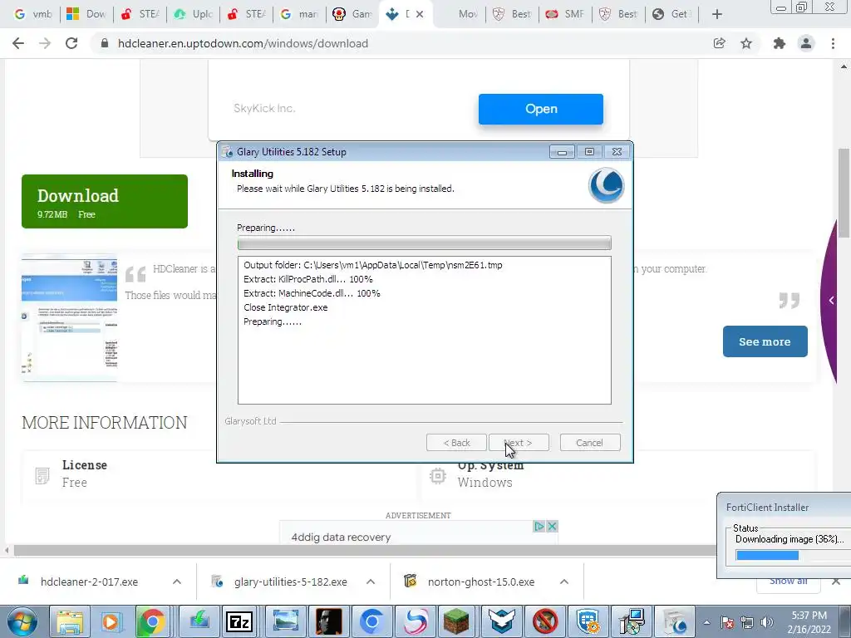Open the Windows Start menu orb

[22, 621]
